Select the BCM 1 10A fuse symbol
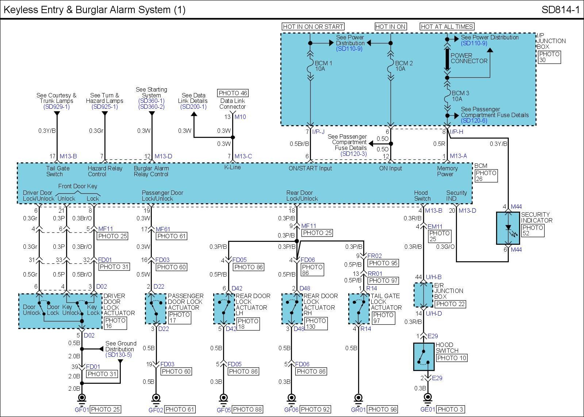The width and height of the screenshot is (584, 417). click(x=310, y=66)
